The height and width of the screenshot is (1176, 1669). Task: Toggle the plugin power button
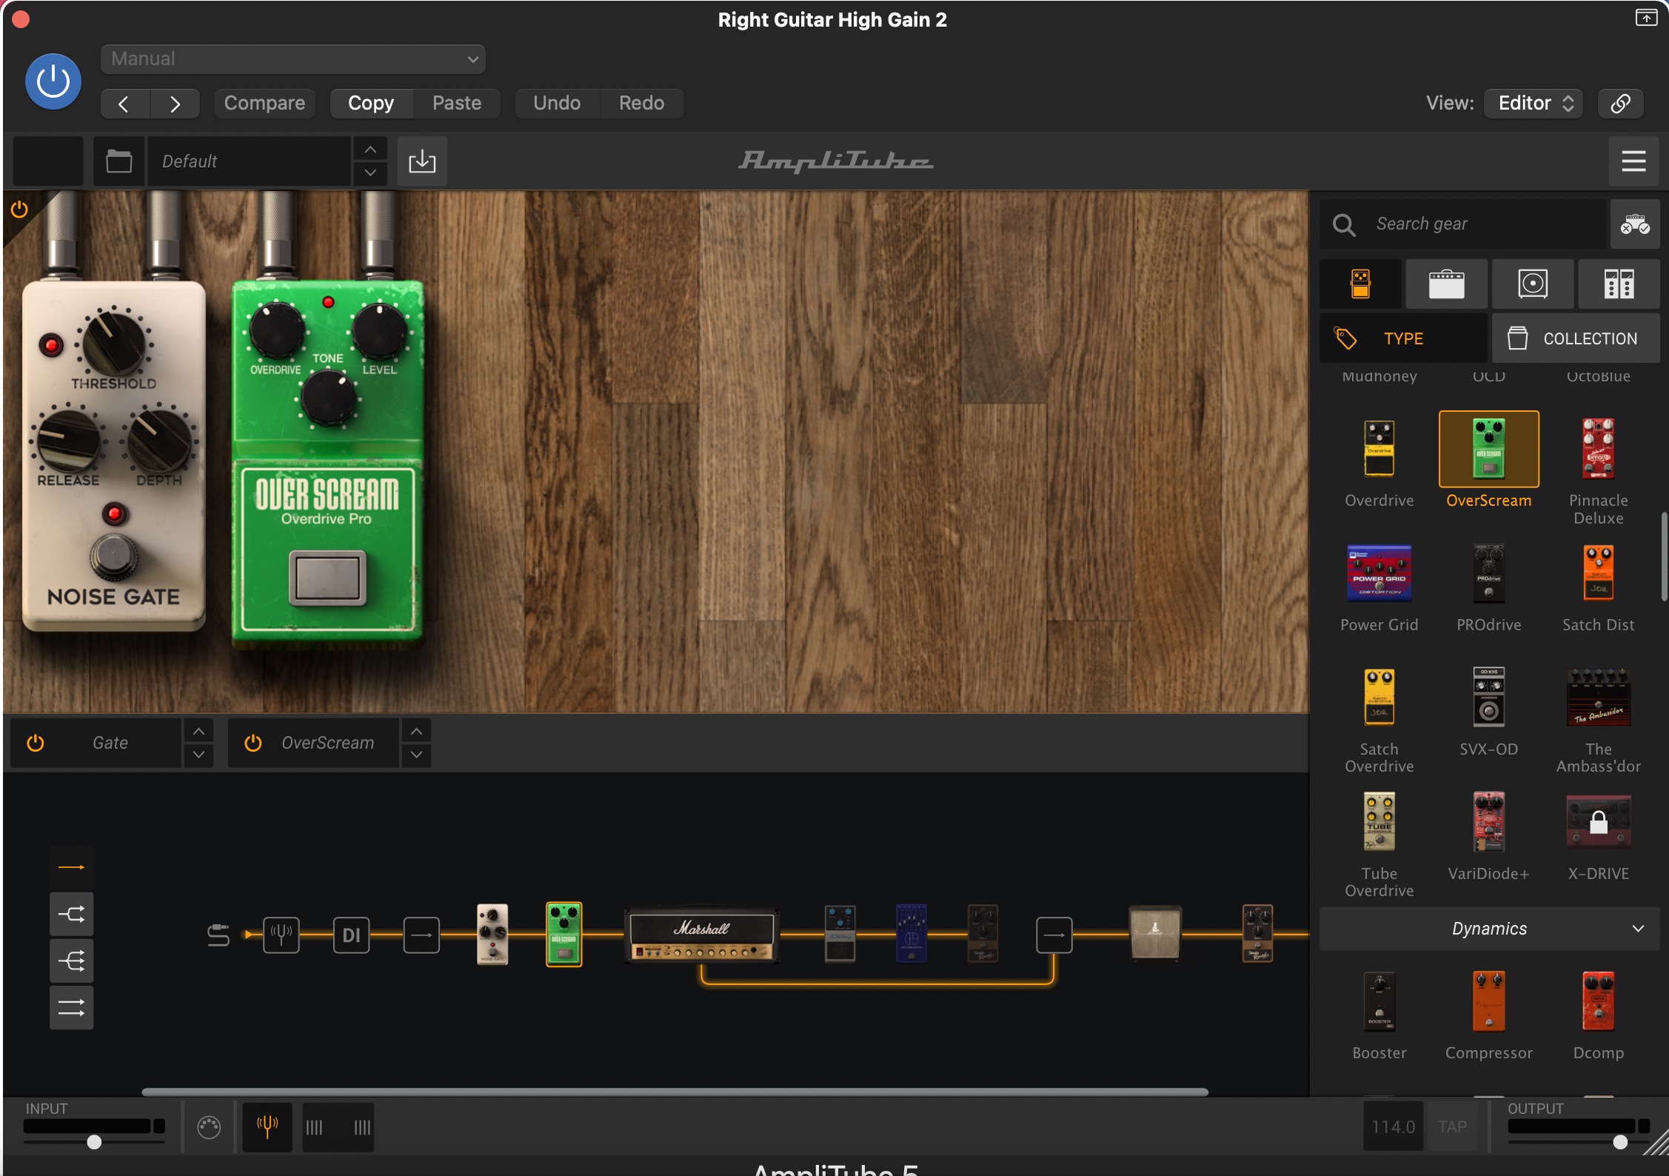(x=53, y=81)
